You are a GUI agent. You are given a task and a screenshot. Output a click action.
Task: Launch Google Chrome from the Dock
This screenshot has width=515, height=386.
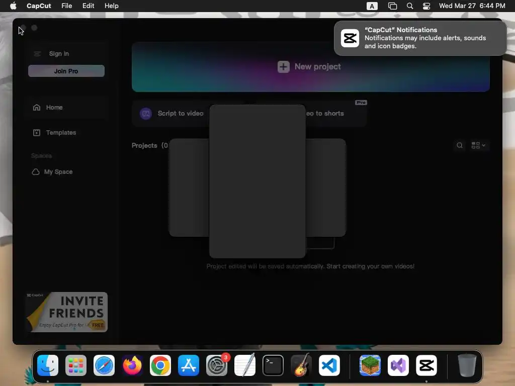pos(160,365)
